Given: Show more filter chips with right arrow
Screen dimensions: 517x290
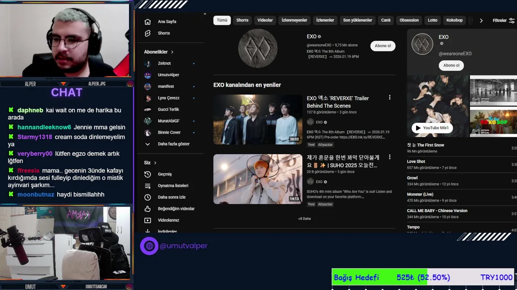Looking at the screenshot, I should [x=481, y=21].
